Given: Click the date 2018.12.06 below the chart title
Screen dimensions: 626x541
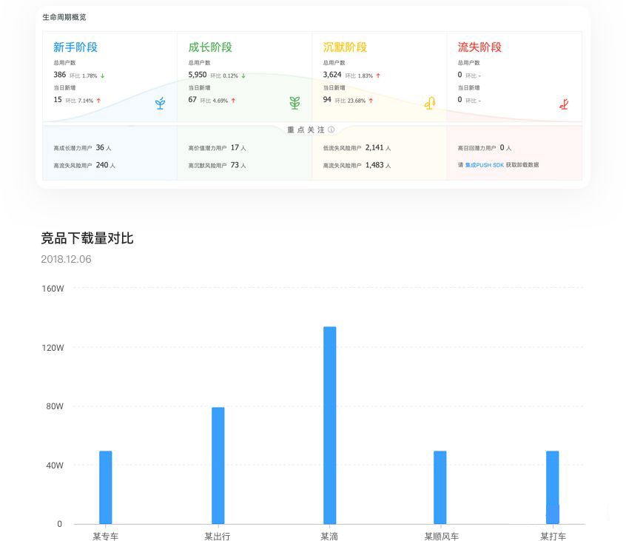Looking at the screenshot, I should coord(65,259).
